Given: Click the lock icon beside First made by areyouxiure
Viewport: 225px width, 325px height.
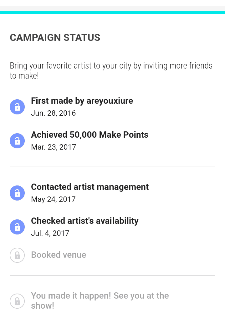Looking at the screenshot, I should 17,107.
